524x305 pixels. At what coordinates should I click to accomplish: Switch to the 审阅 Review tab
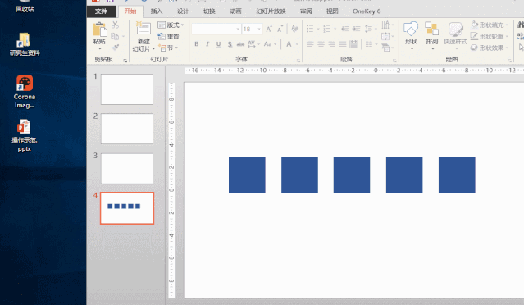[306, 11]
